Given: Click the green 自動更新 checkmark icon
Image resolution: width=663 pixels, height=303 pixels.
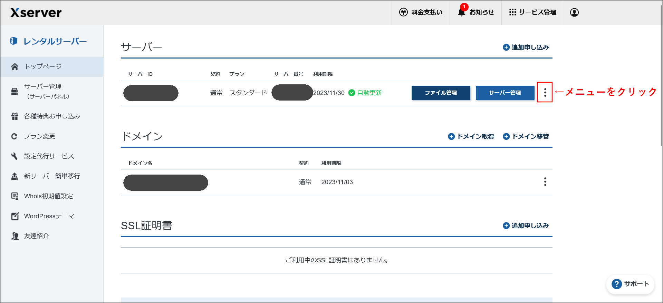Looking at the screenshot, I should (352, 93).
